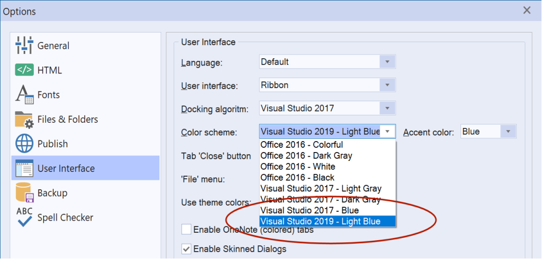
Task: Pick Office 2016 - Black scheme
Action: click(327, 177)
